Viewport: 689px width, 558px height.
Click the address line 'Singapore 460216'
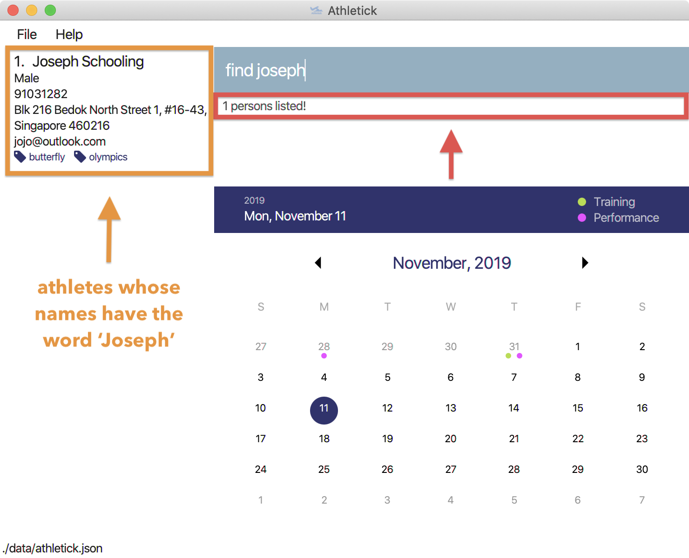(x=62, y=126)
